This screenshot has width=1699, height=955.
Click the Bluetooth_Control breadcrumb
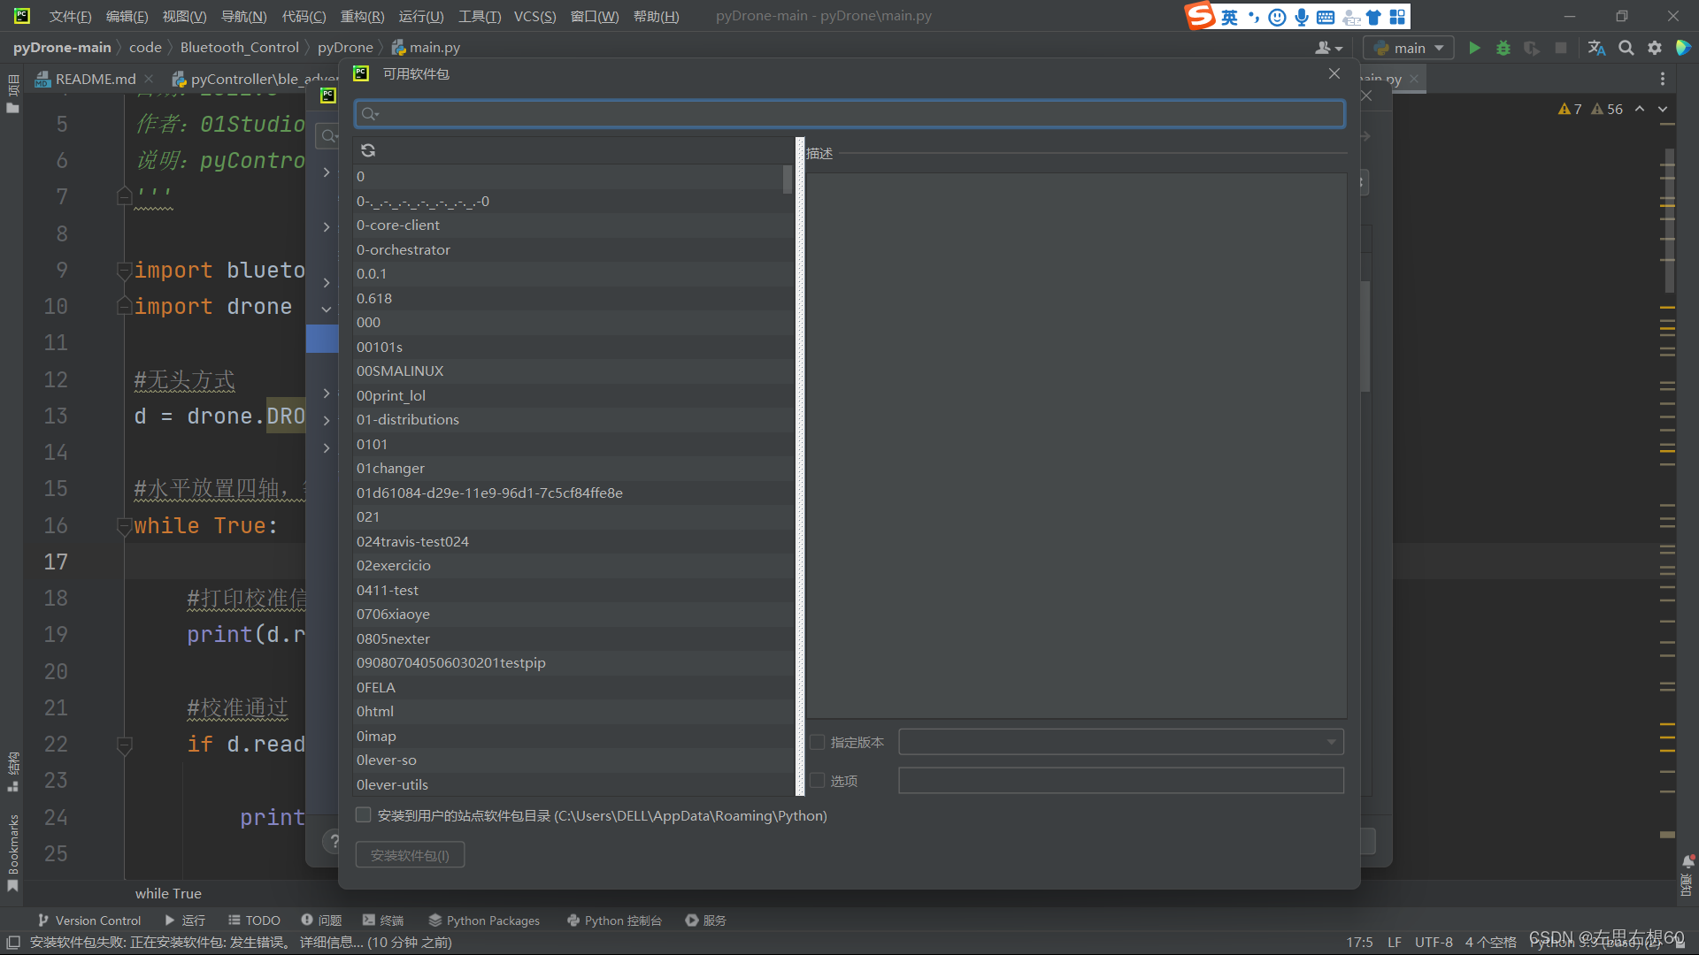point(239,48)
